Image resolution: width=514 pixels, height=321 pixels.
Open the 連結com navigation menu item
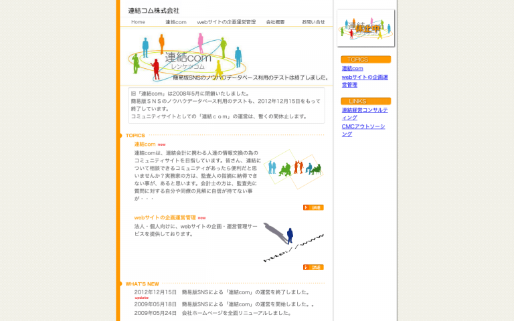coord(176,22)
